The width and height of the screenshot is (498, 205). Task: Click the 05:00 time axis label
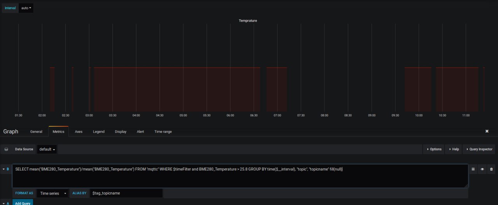(183, 115)
